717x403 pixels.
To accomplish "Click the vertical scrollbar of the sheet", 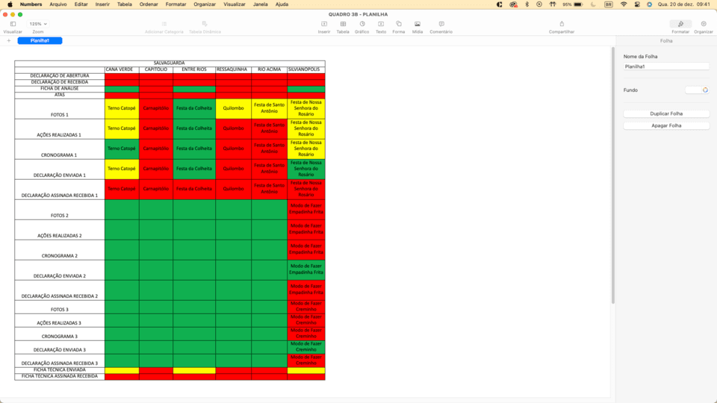I will 613,175.
